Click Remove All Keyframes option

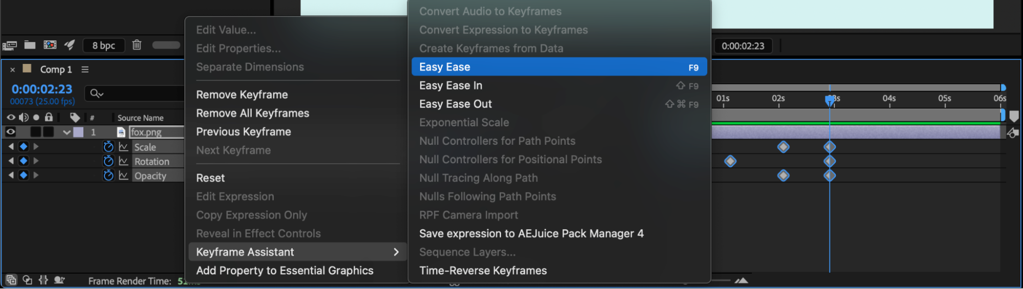pos(252,113)
